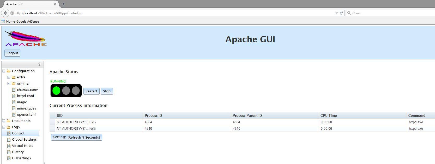This screenshot has height=164, width=435.
Task: Sort by the UID column header
Action: coord(99,115)
